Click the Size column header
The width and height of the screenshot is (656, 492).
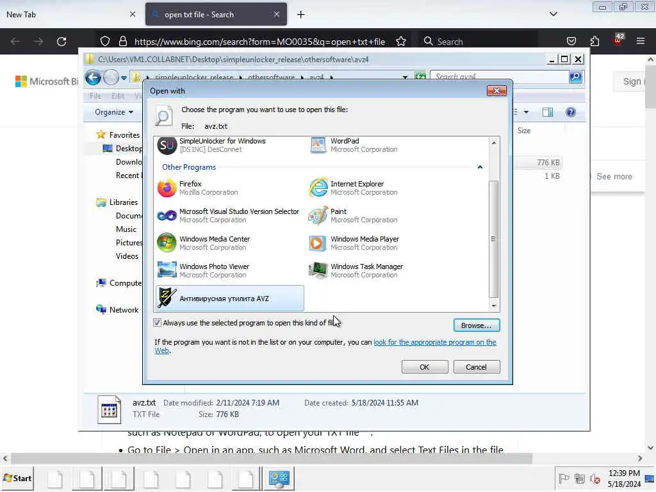tap(524, 131)
